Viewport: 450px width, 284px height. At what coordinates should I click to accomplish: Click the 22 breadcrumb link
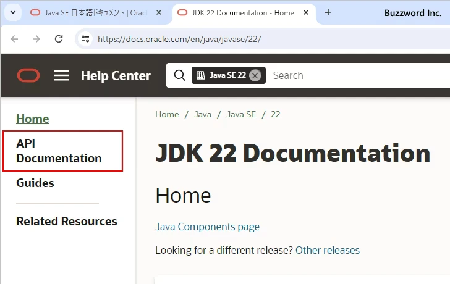point(276,114)
